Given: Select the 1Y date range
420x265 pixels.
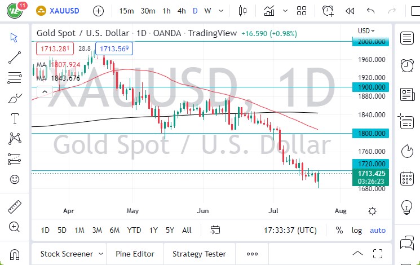Looking at the screenshot, I should coord(153,230).
